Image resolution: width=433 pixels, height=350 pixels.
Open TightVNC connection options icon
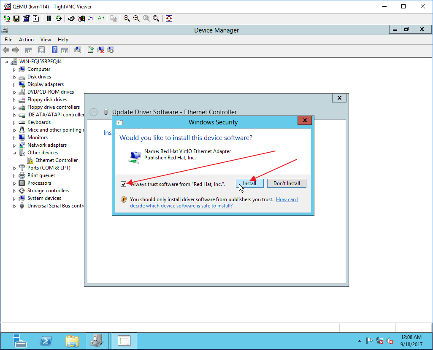point(26,19)
